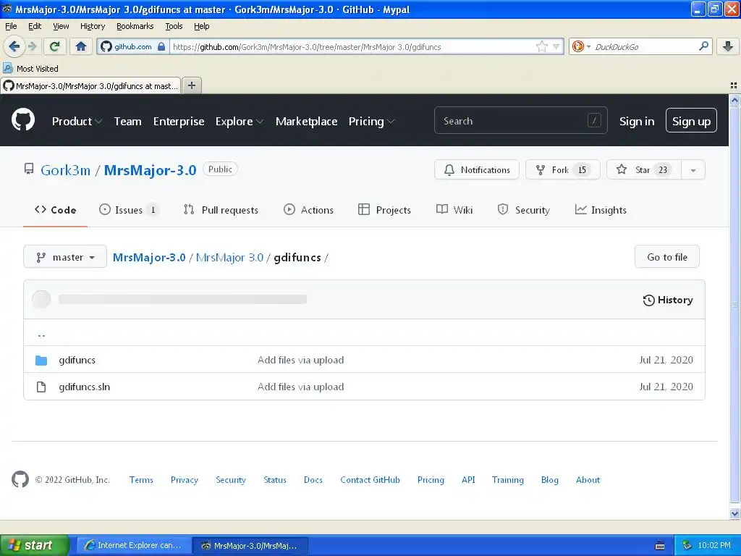The width and height of the screenshot is (741, 556).
Task: Click the GitHub logo in the footer
Action: coord(20,479)
